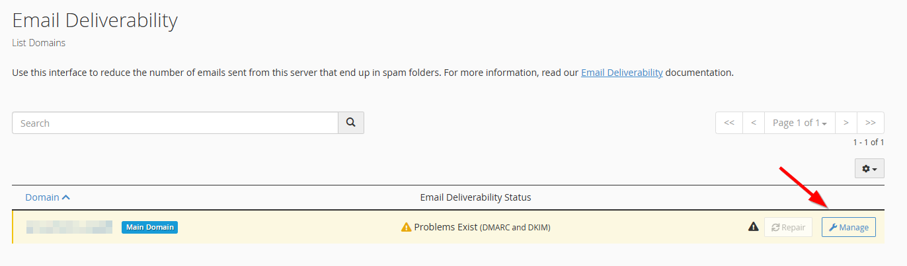
Task: Go to next page with single-right arrow
Action: (846, 123)
